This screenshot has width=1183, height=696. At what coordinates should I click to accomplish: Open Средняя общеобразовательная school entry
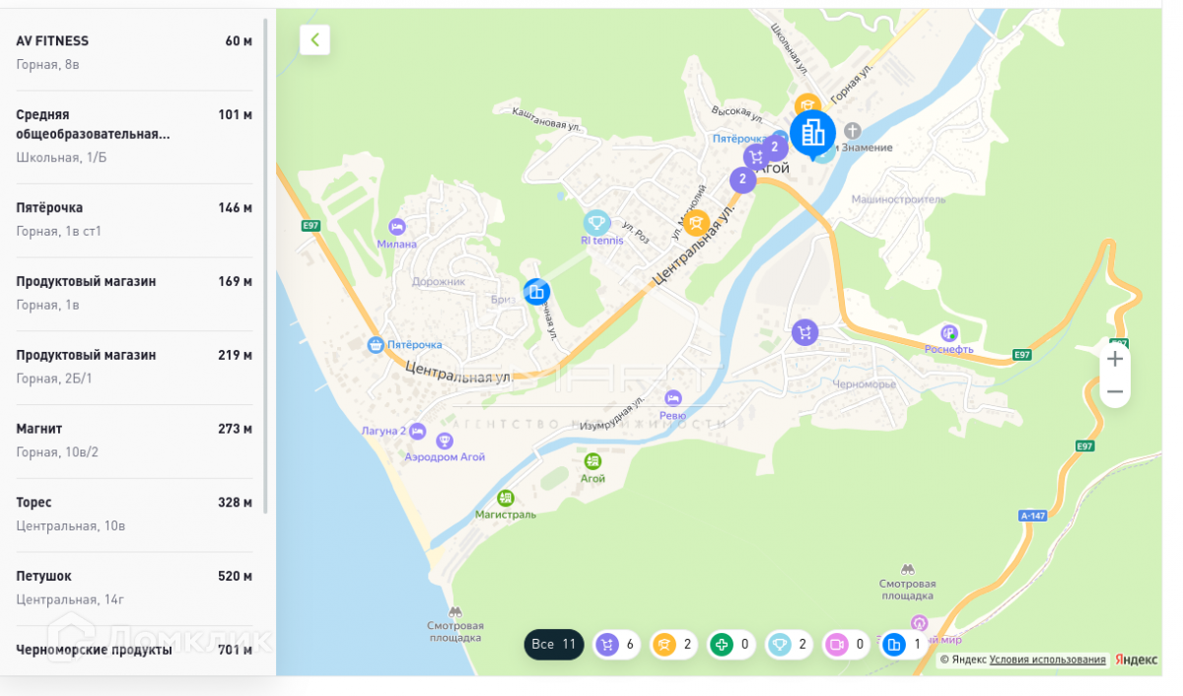[x=134, y=136]
